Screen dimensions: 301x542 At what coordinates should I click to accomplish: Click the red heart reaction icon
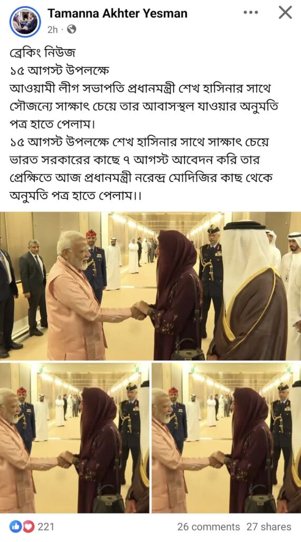[29, 527]
